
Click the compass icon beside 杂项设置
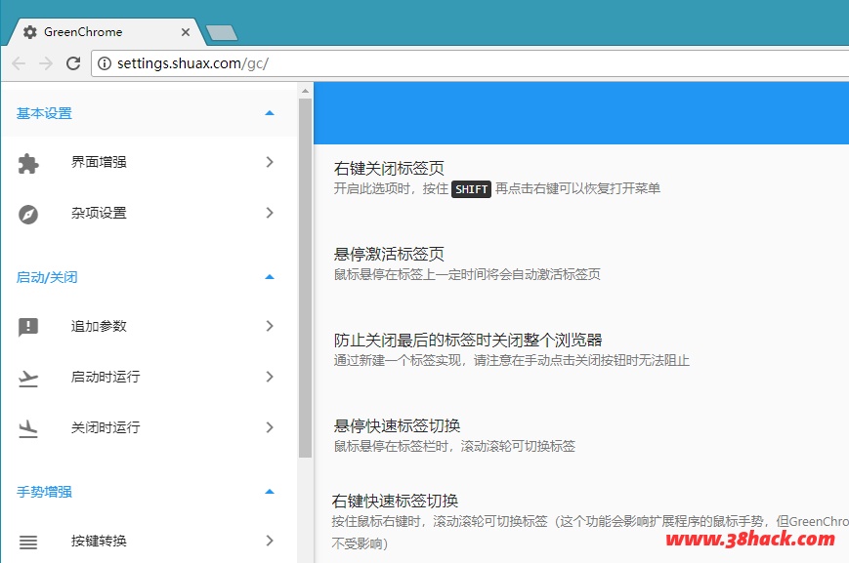point(28,214)
